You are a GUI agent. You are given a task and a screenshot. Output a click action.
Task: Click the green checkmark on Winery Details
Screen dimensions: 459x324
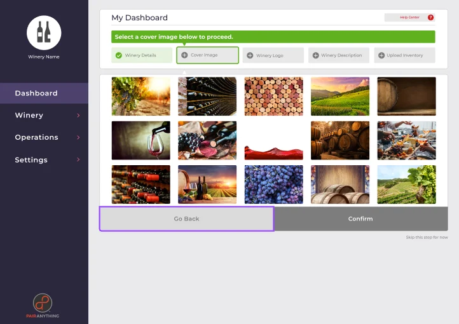pos(118,55)
